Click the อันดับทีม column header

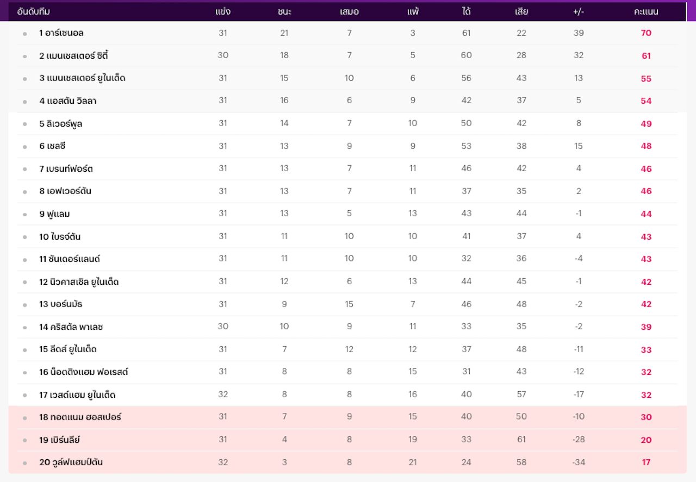[x=34, y=11]
